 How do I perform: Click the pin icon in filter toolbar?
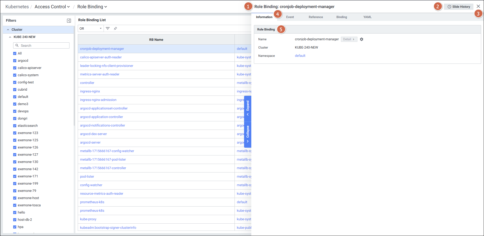tap(115, 28)
